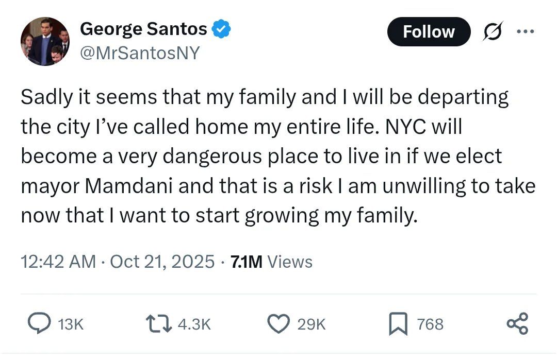The width and height of the screenshot is (557, 362).
Task: Click the 29K likes count
Action: (x=312, y=324)
